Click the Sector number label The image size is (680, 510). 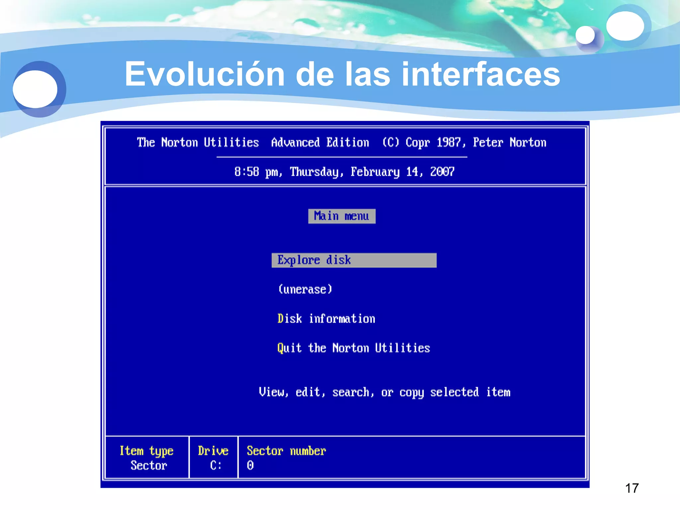coord(286,451)
